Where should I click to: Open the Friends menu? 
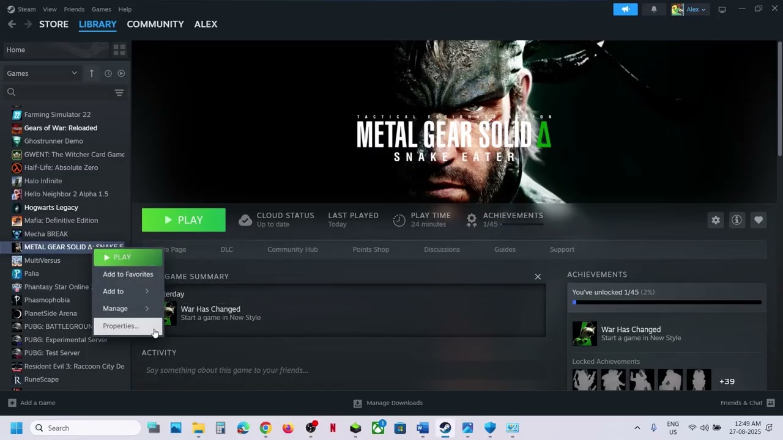(x=74, y=9)
